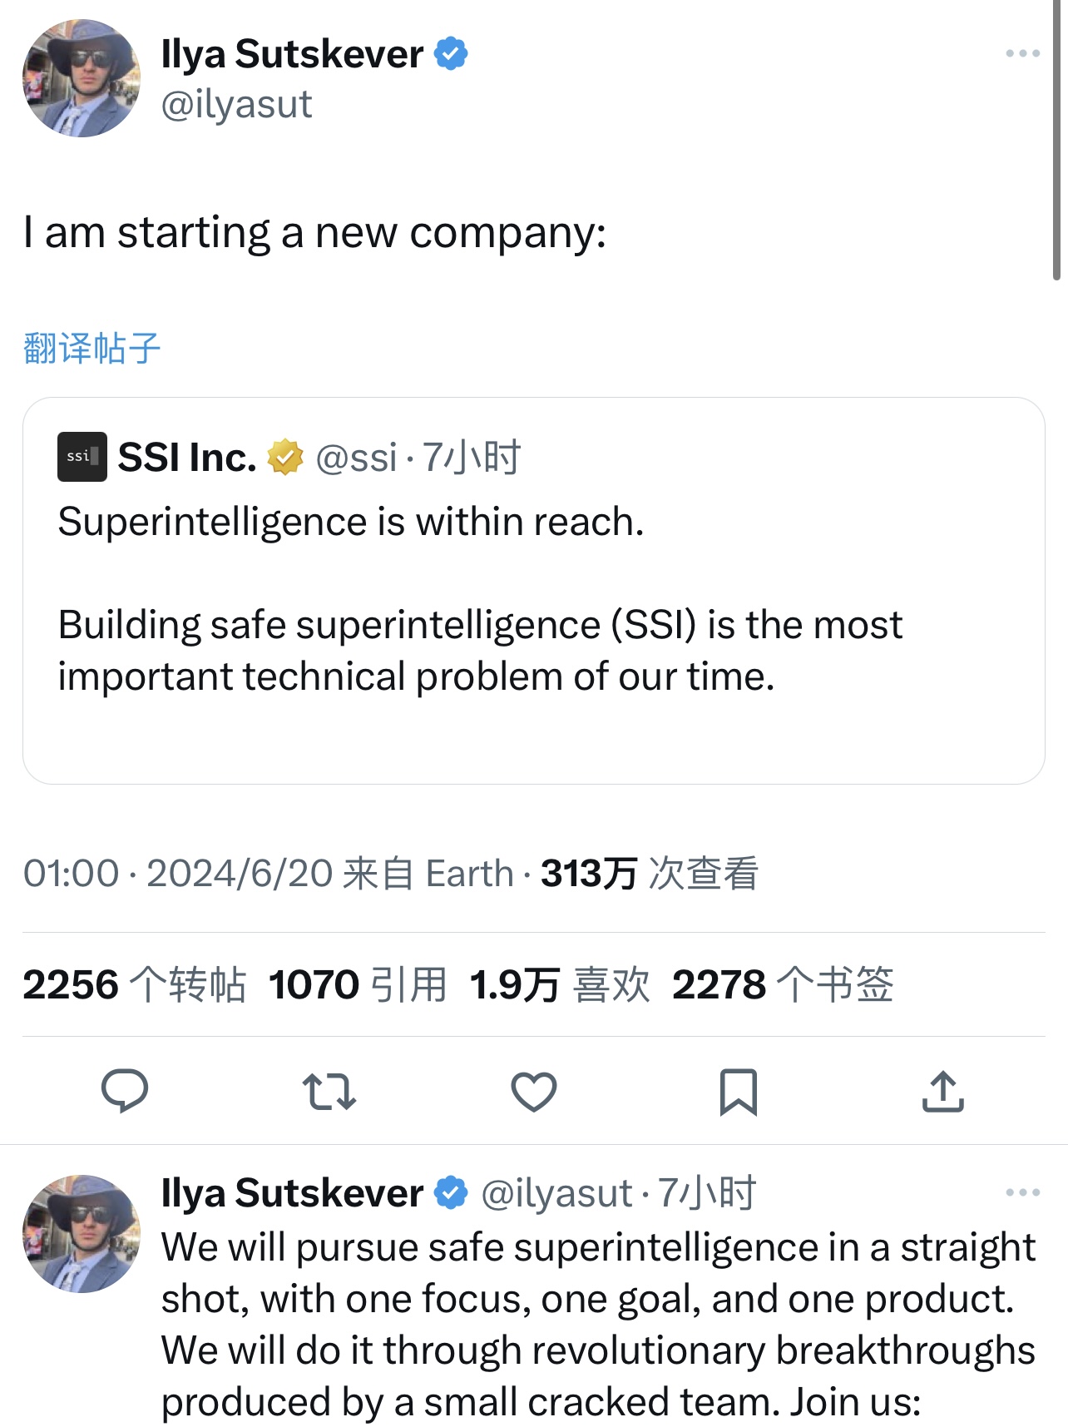Tap the share upload icon
Image resolution: width=1068 pixels, height=1427 pixels.
point(942,1092)
